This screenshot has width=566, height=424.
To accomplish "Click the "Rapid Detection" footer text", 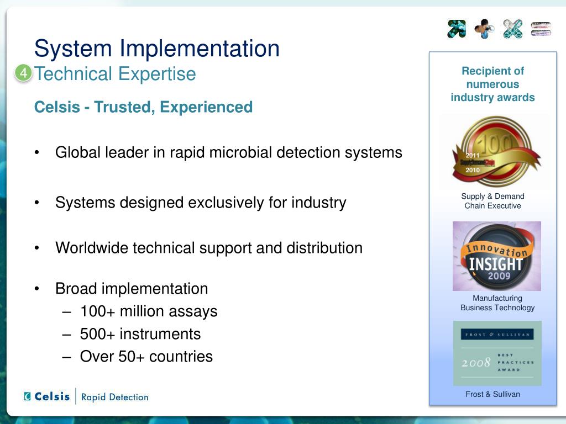I will tap(115, 397).
